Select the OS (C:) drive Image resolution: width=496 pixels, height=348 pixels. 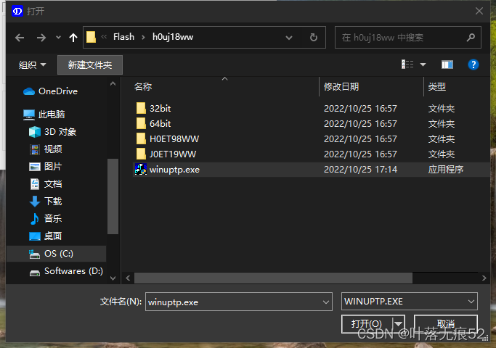pyautogui.click(x=57, y=254)
